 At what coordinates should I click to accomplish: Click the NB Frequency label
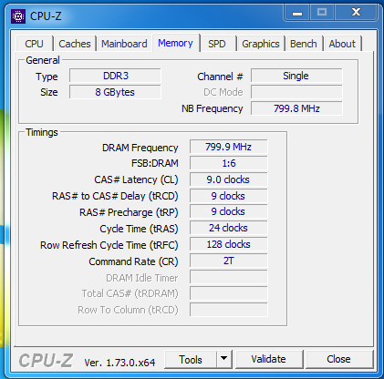(x=213, y=108)
